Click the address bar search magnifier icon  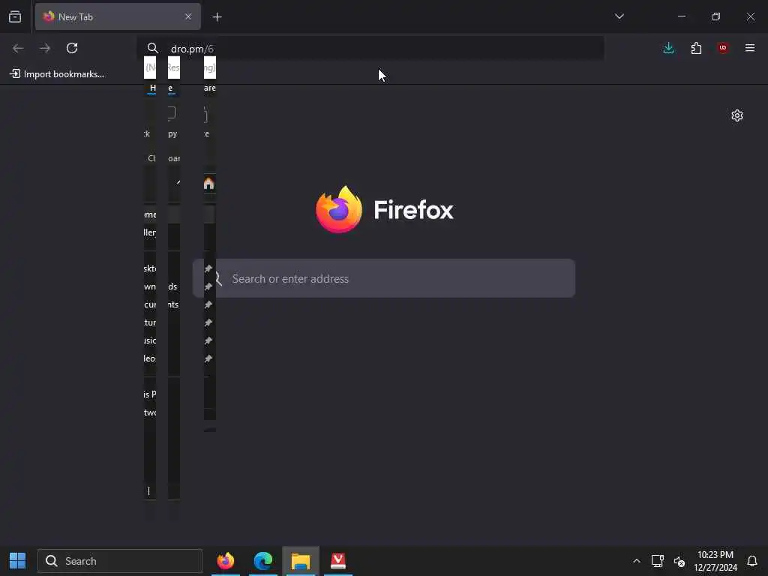[x=152, y=49]
